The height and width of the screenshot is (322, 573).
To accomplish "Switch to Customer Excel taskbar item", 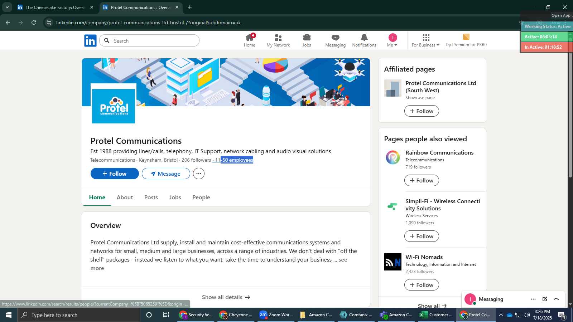I will pyautogui.click(x=436, y=315).
